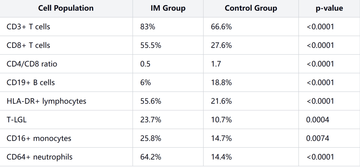360x167 pixels.
Task: Select the CD64+ neutrophils cell
Action: [x=39, y=157]
